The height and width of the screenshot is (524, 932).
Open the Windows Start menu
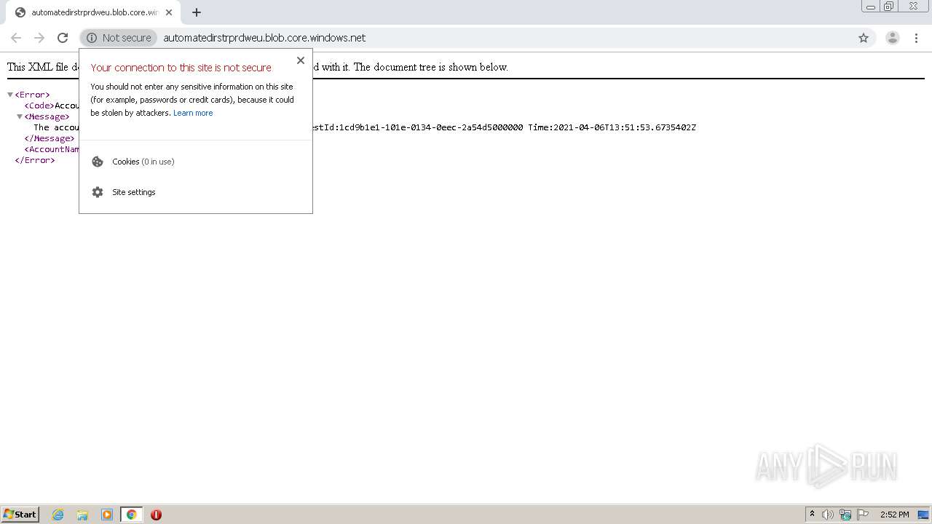20,515
